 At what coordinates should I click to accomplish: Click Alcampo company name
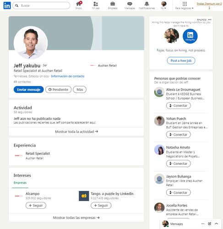point(33,194)
